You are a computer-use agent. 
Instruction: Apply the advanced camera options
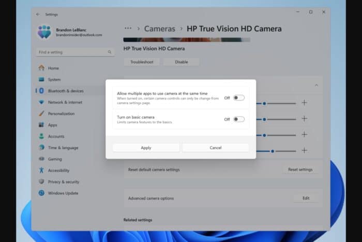pyautogui.click(x=146, y=148)
